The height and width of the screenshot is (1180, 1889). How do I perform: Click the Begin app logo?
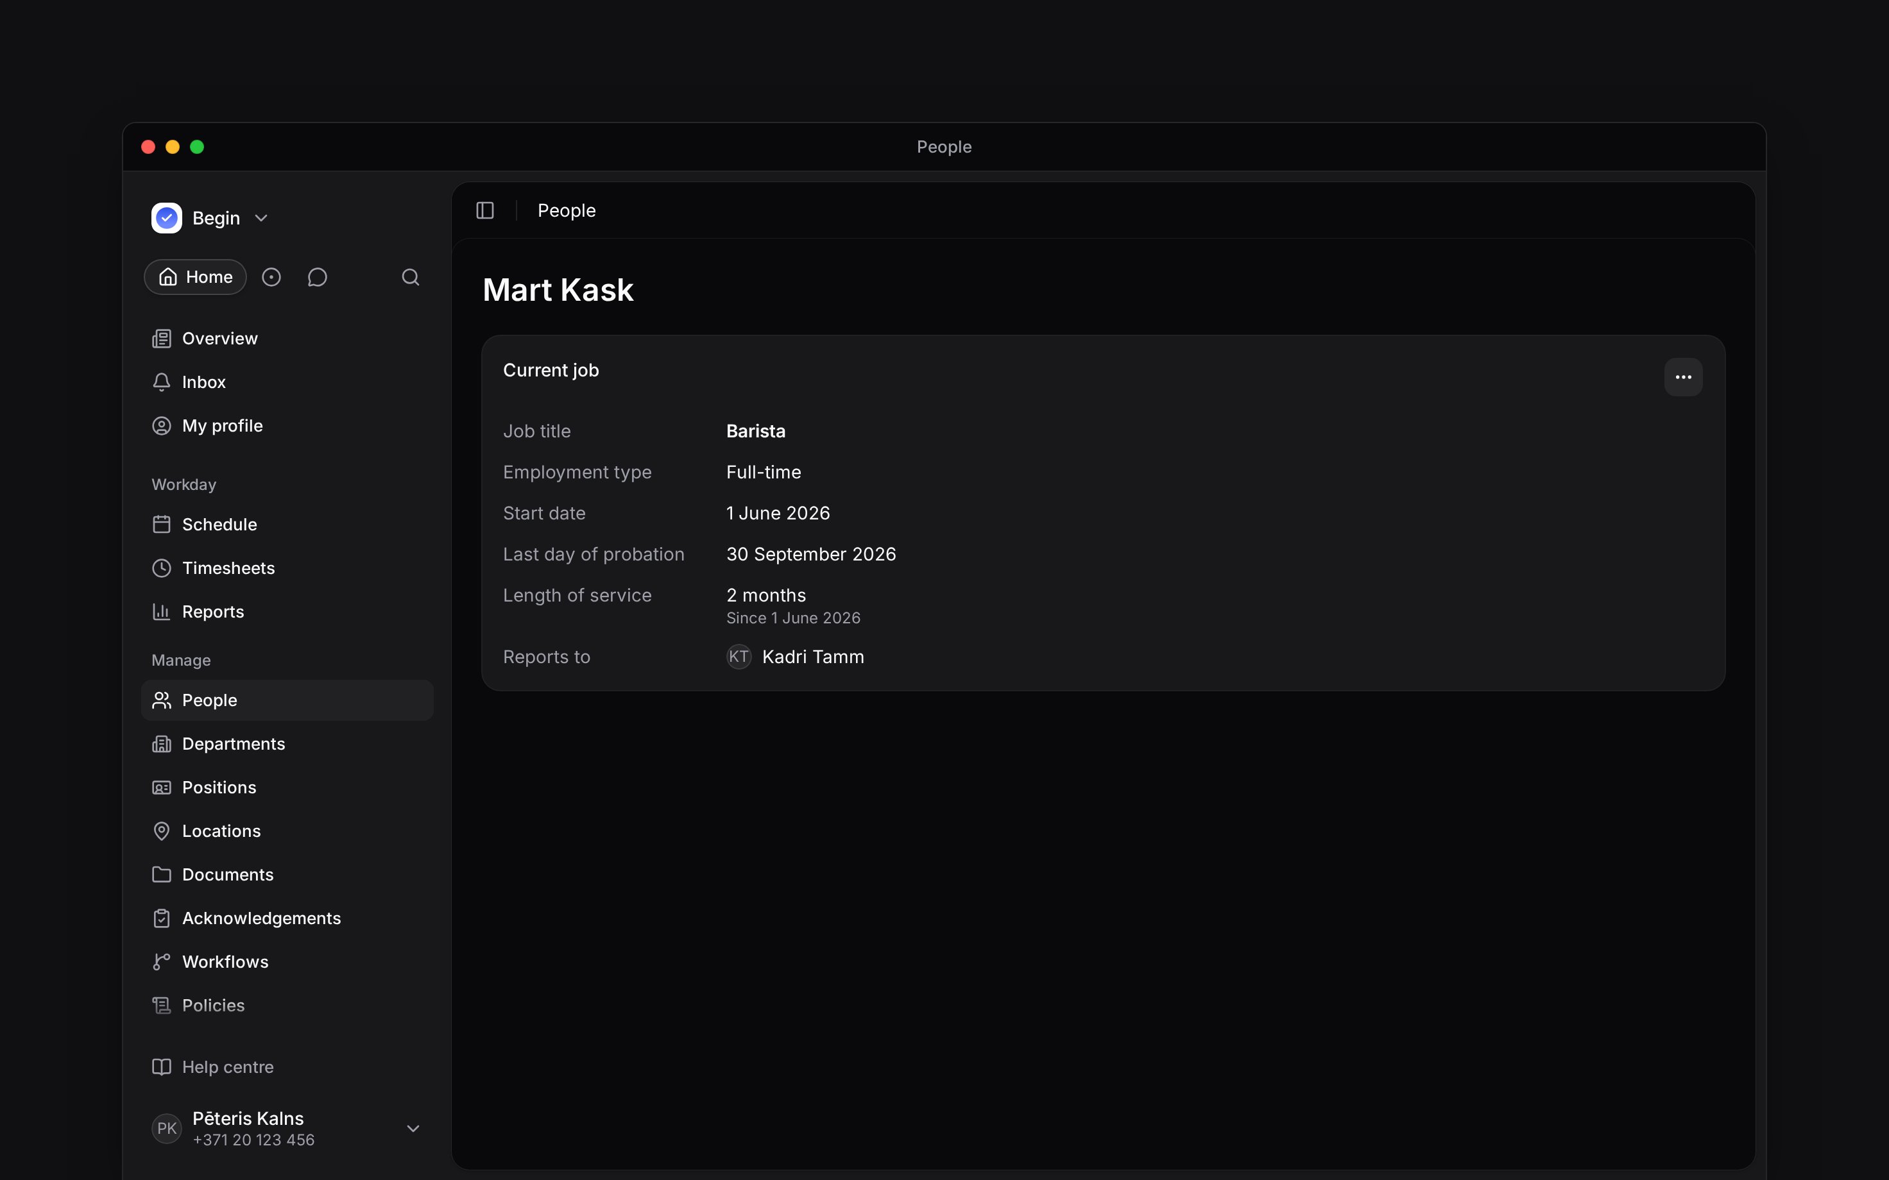[166, 219]
